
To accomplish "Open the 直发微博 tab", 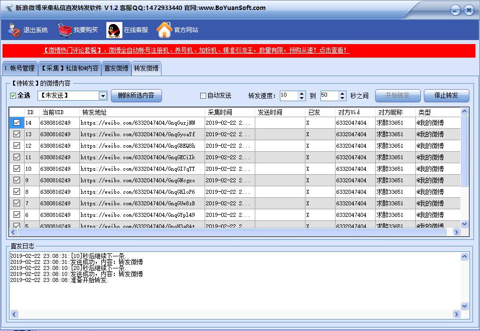I will (x=116, y=68).
